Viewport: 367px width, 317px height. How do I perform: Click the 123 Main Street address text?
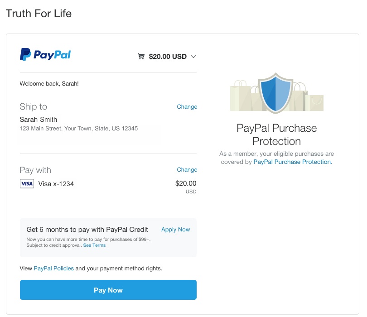[79, 129]
